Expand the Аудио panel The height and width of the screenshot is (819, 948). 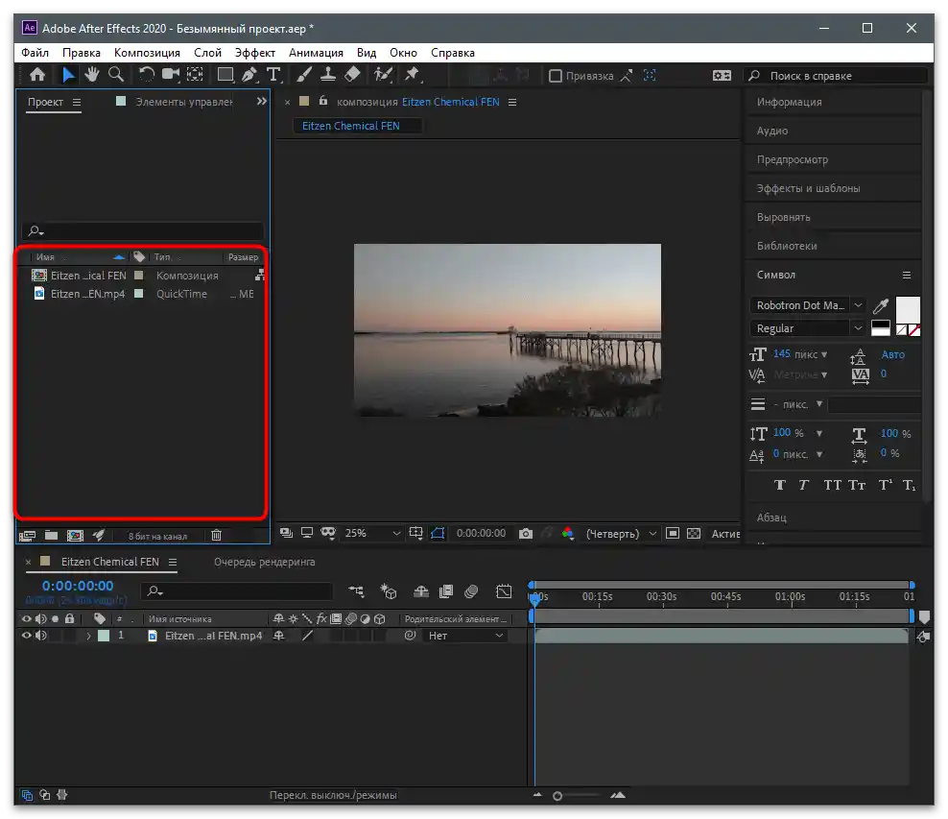(x=772, y=131)
